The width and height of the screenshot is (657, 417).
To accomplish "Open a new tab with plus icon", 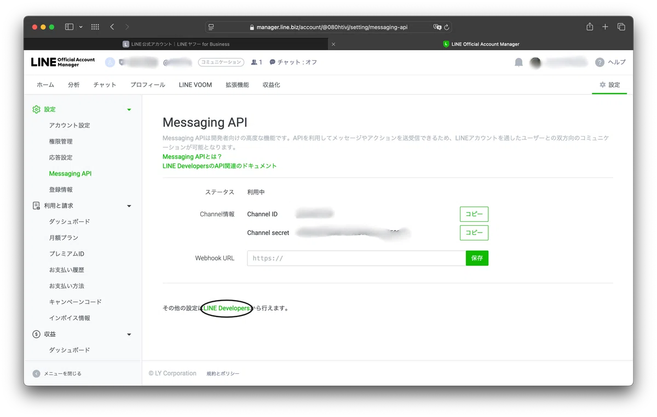I will 605,27.
